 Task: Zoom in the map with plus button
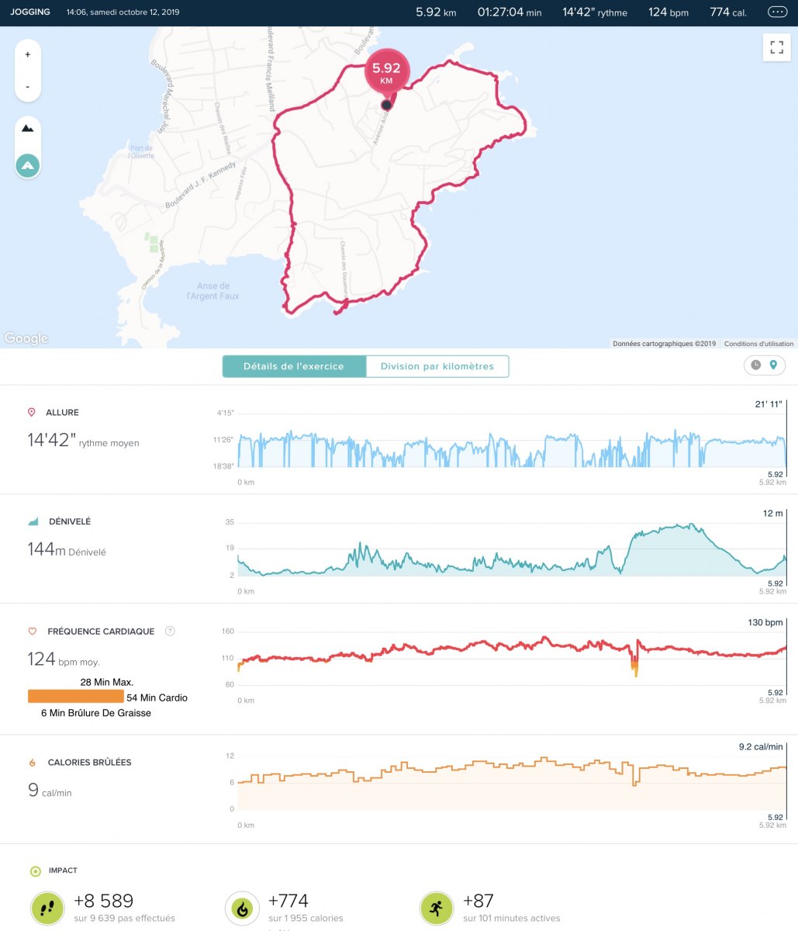pyautogui.click(x=28, y=55)
